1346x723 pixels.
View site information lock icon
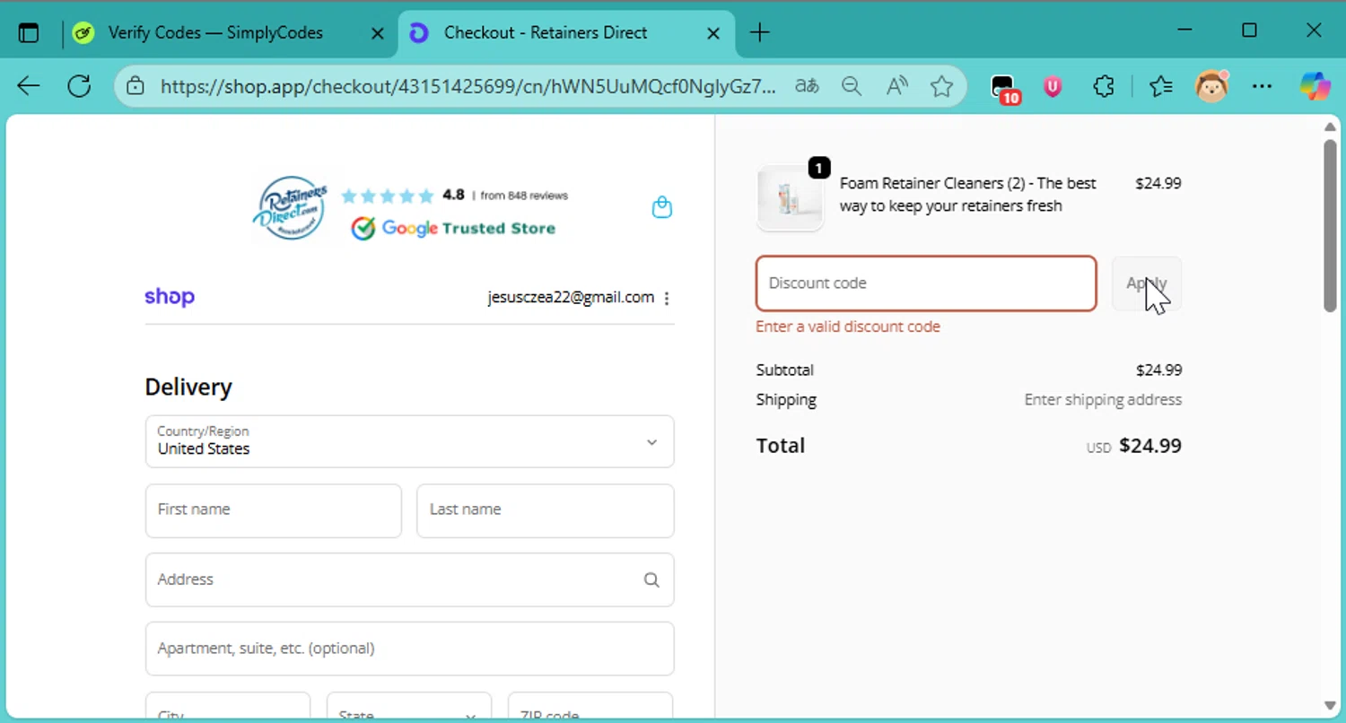tap(135, 86)
